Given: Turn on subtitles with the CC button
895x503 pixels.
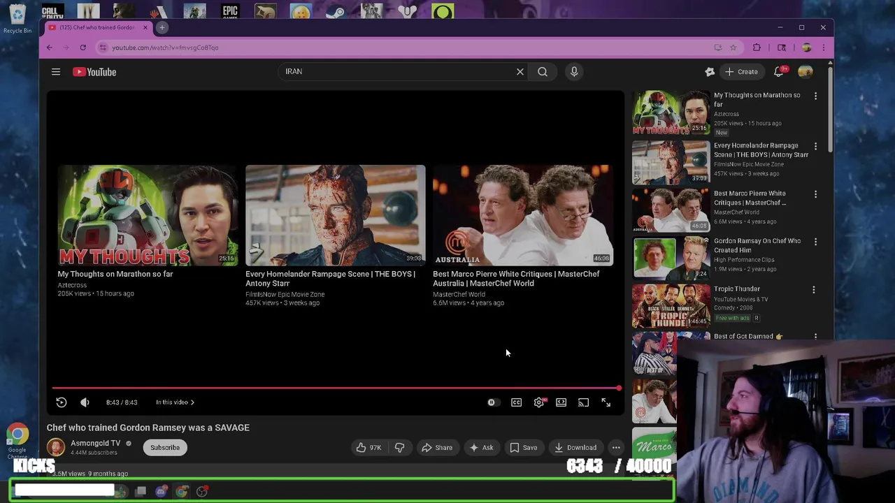Looking at the screenshot, I should (516, 402).
